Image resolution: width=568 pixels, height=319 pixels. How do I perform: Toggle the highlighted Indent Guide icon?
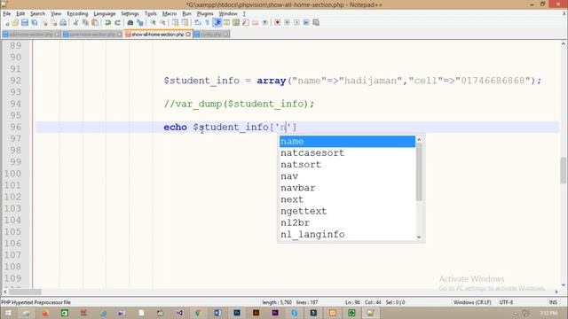pos(217,22)
